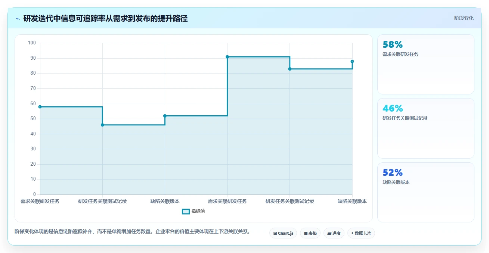Click the 58% value in the card
This screenshot has width=489, height=253.
tap(393, 45)
